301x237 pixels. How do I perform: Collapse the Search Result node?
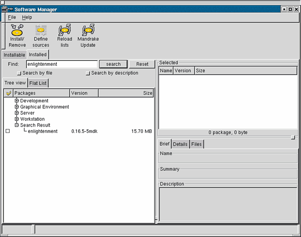[x=17, y=125]
